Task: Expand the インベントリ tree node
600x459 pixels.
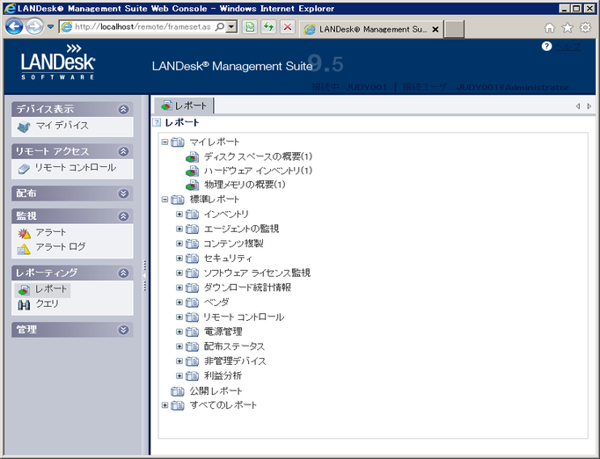Action: [179, 215]
